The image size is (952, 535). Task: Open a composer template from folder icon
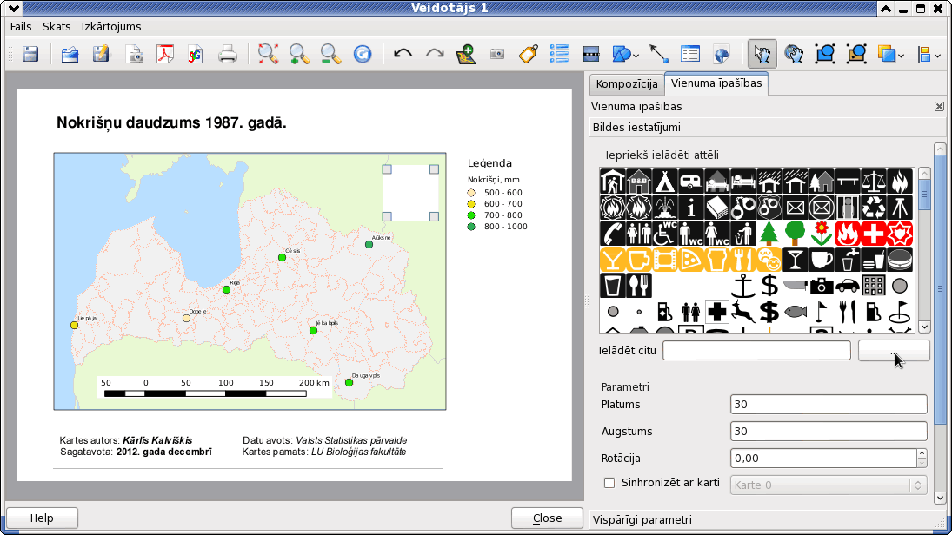click(70, 55)
